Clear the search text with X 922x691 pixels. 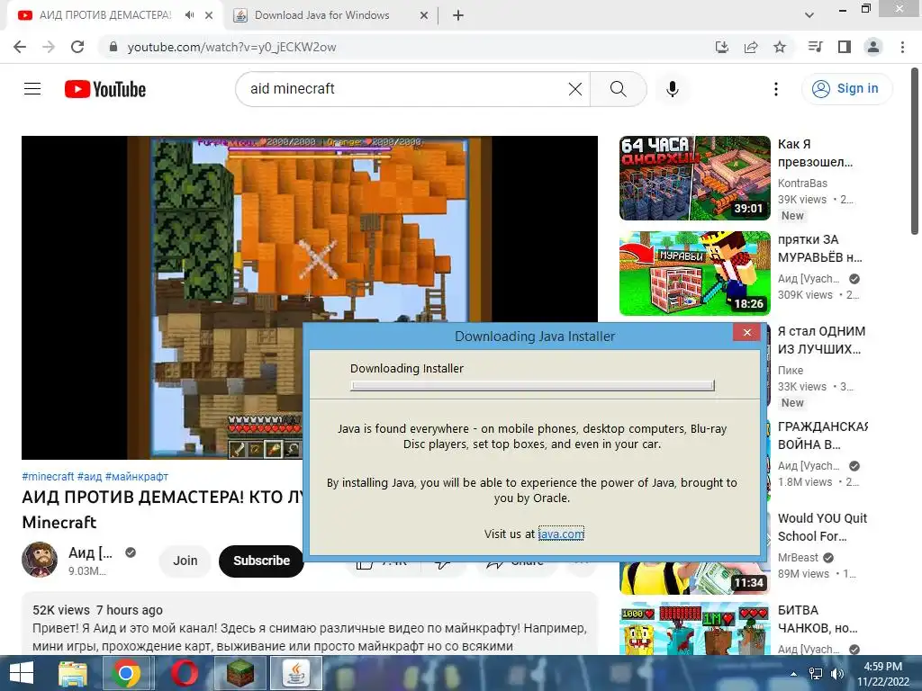click(575, 89)
